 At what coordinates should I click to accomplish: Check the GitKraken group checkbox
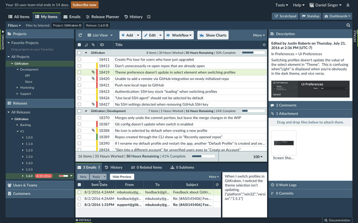click(79, 53)
